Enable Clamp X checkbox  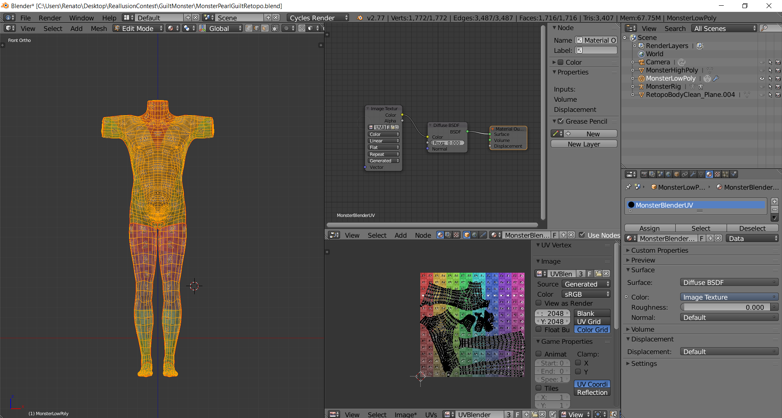coord(578,363)
